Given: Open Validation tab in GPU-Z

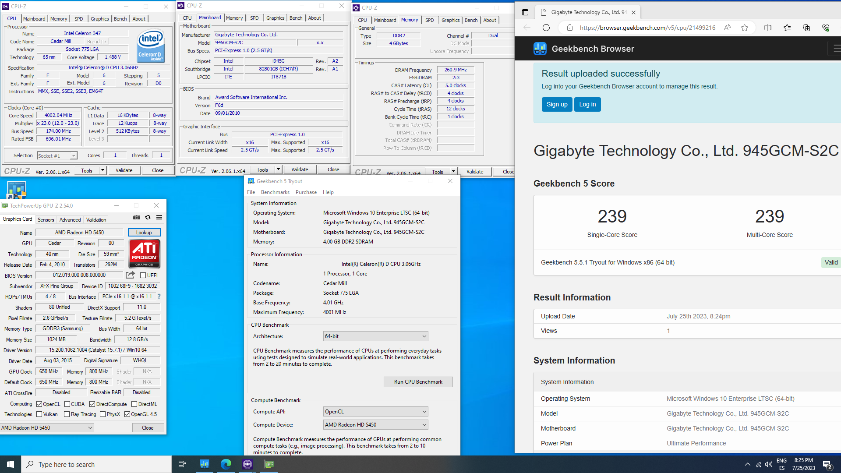Looking at the screenshot, I should point(96,220).
